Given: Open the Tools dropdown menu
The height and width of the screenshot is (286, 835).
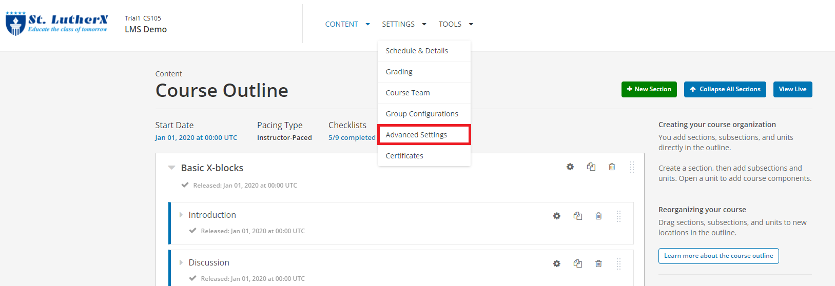Looking at the screenshot, I should pos(455,24).
